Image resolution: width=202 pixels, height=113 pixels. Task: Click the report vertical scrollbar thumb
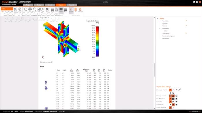point(154,70)
